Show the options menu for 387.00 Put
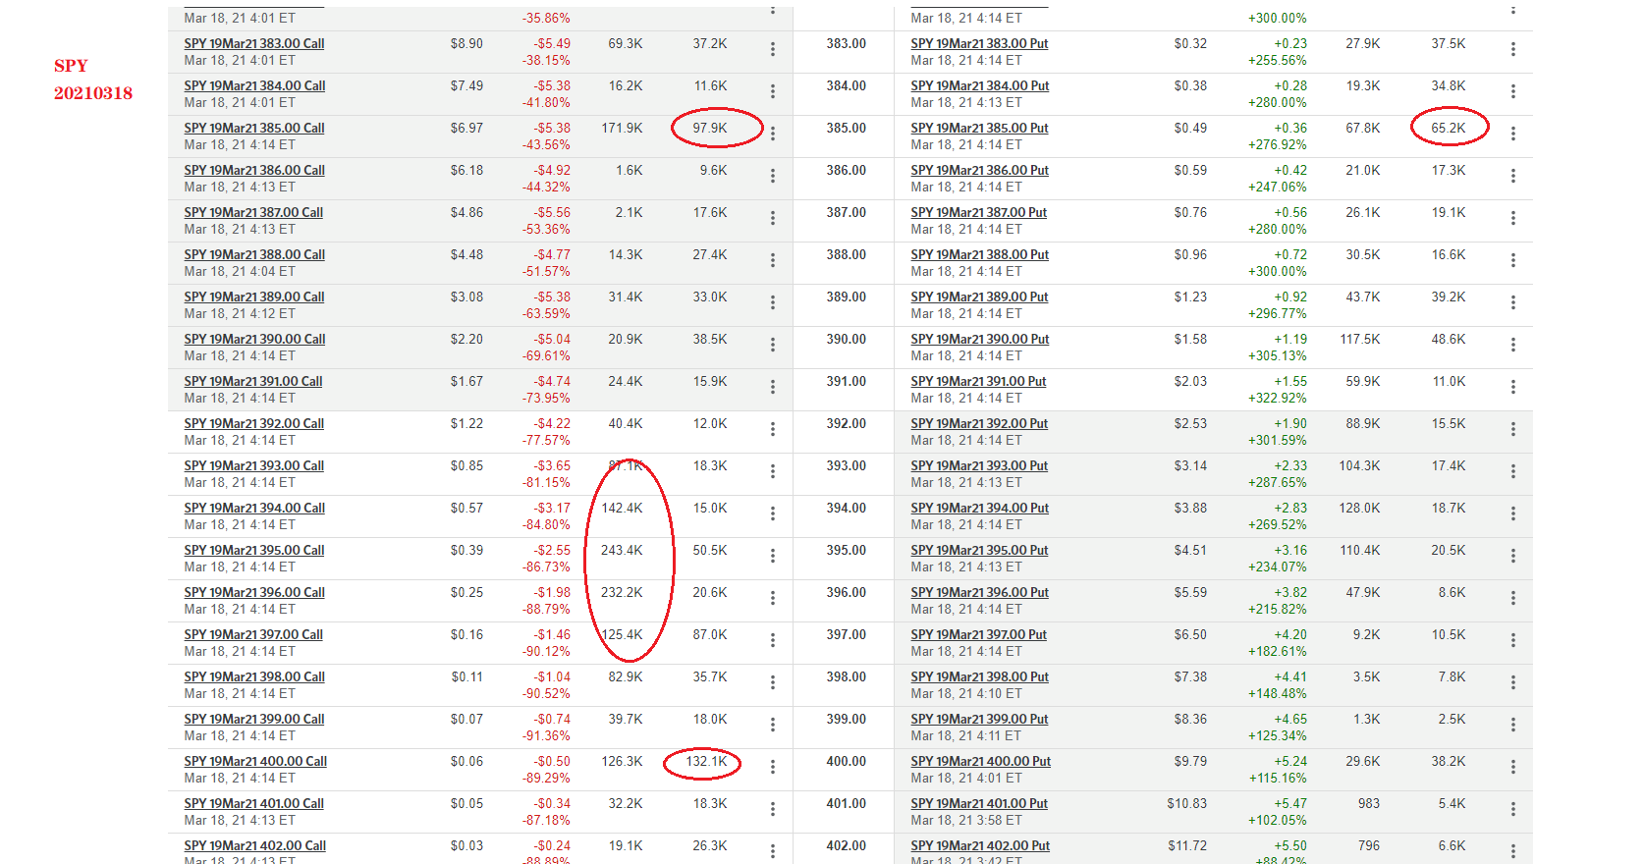 1513,218
